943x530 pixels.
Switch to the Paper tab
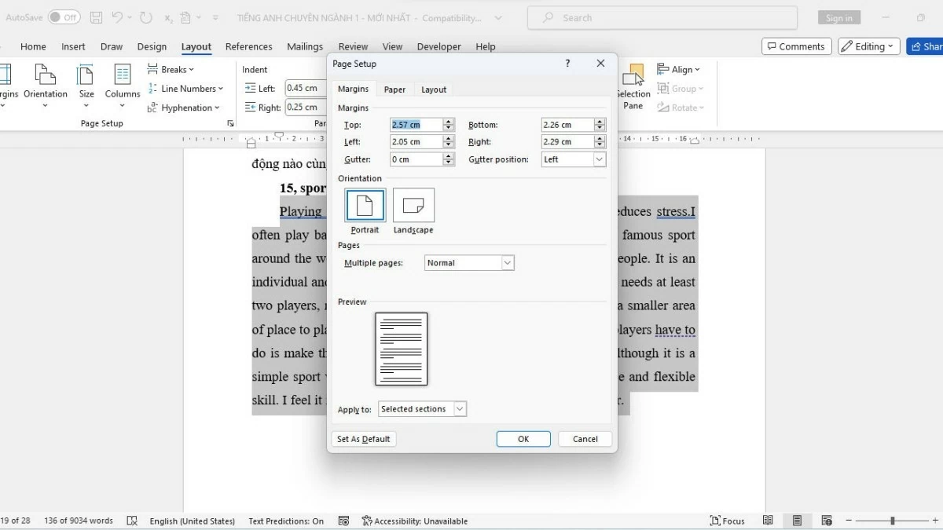pos(394,90)
